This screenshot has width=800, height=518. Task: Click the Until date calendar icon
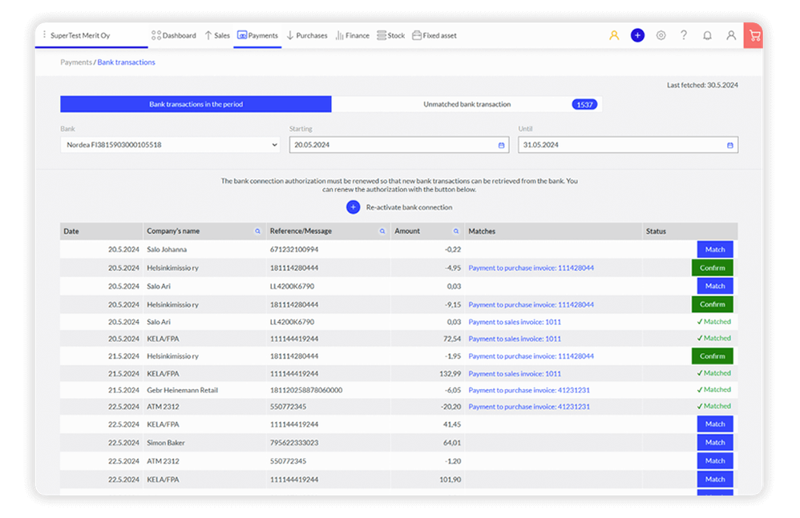(x=729, y=145)
